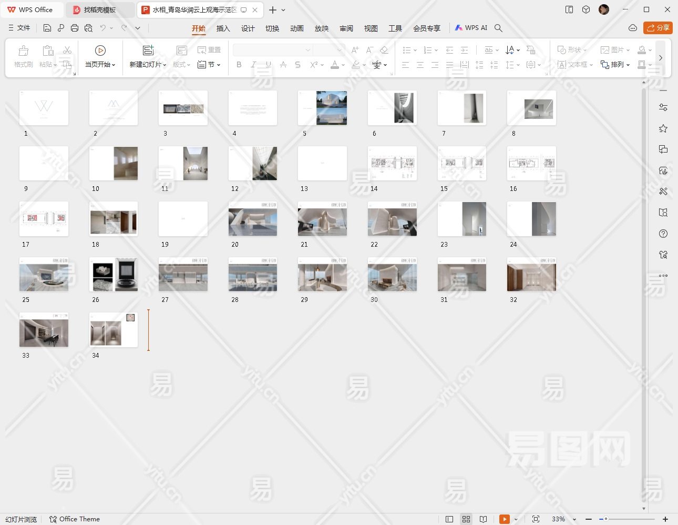The height and width of the screenshot is (525, 678).
Task: Open the Insert (插入) ribbon tab
Action: click(x=223, y=28)
